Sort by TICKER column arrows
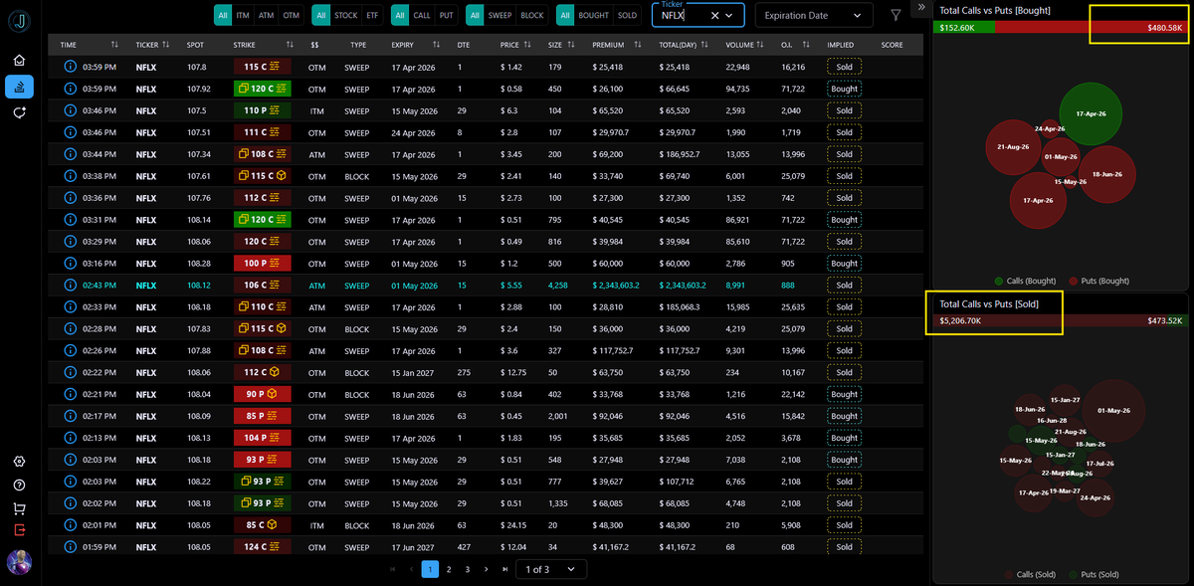1194x586 pixels. point(165,45)
